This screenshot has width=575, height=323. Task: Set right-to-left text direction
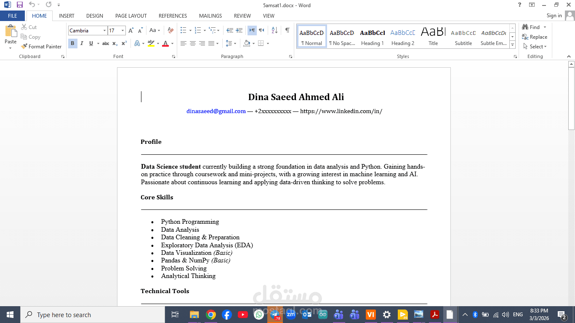click(261, 30)
